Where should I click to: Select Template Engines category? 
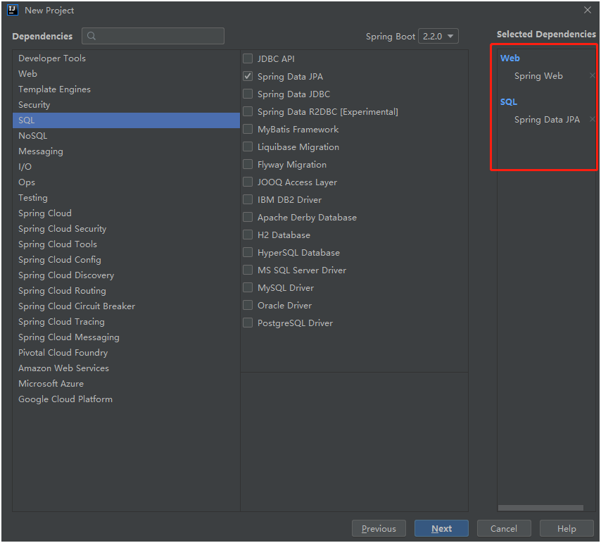126,89
